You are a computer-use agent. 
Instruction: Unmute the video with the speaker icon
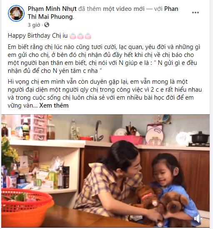coord(198,219)
